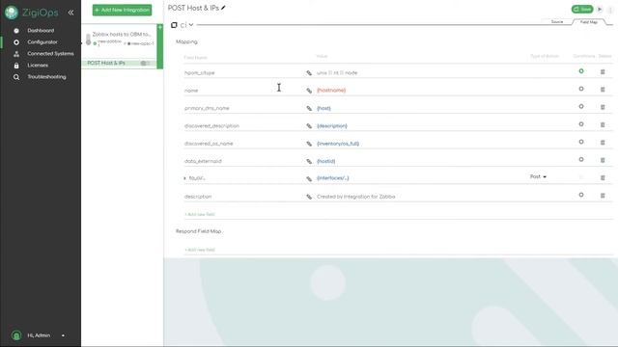Edit the POST Host & IPs title
This screenshot has height=347, width=618.
pyautogui.click(x=223, y=8)
